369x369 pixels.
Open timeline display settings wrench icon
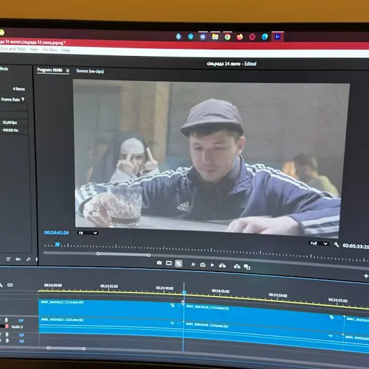1,285
